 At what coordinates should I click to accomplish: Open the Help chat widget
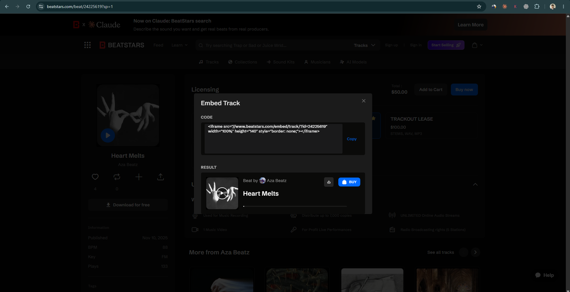tap(544, 275)
